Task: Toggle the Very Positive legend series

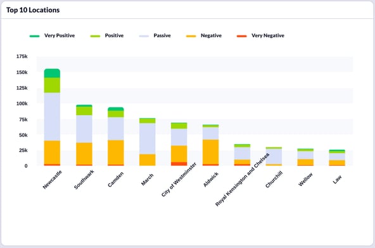Action: pos(52,35)
